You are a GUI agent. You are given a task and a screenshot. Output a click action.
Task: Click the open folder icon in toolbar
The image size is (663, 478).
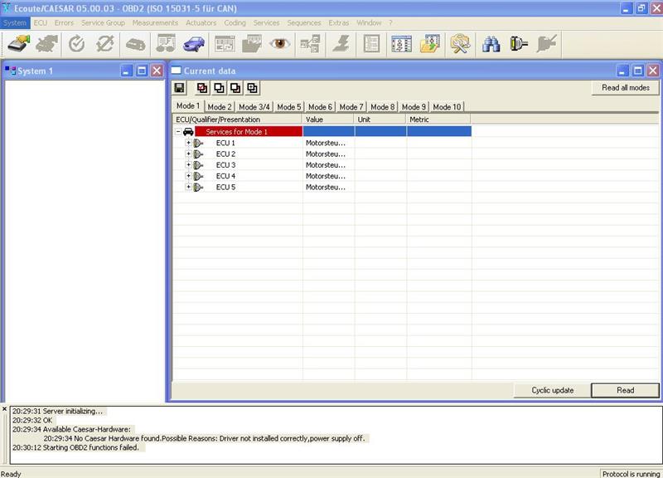pyautogui.click(x=429, y=44)
